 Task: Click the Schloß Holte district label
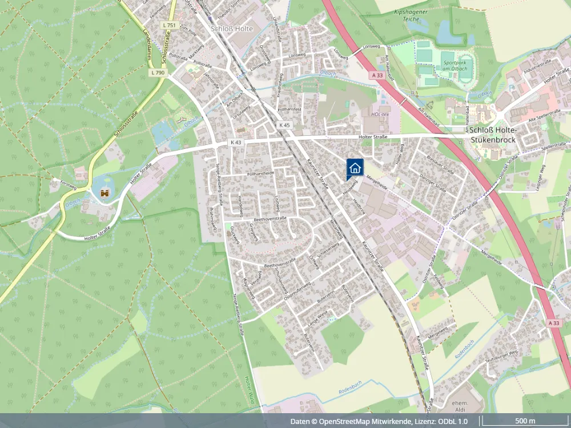tap(232, 29)
